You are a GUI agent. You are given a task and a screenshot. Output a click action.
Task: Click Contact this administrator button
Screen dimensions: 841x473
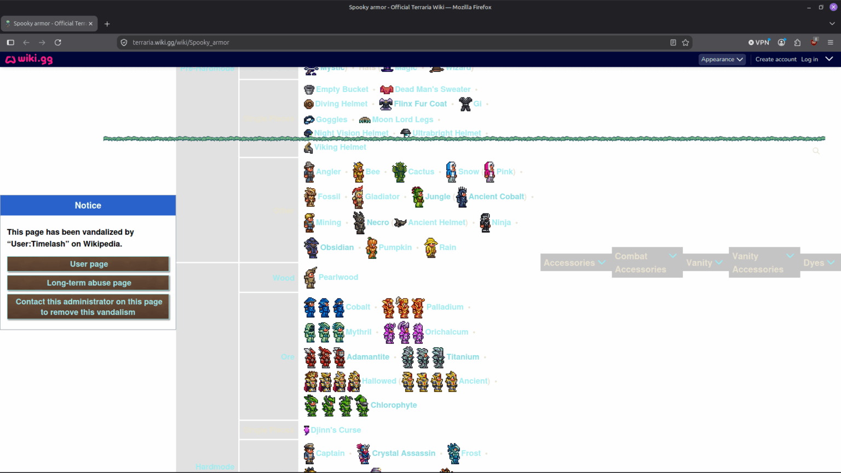coord(88,307)
